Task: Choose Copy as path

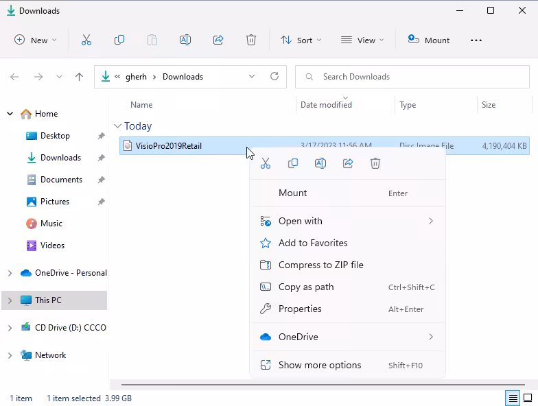Action: pos(349,287)
